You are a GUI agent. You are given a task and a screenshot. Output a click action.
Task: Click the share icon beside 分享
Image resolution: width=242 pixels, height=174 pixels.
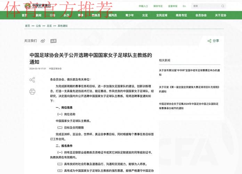(x=209, y=41)
